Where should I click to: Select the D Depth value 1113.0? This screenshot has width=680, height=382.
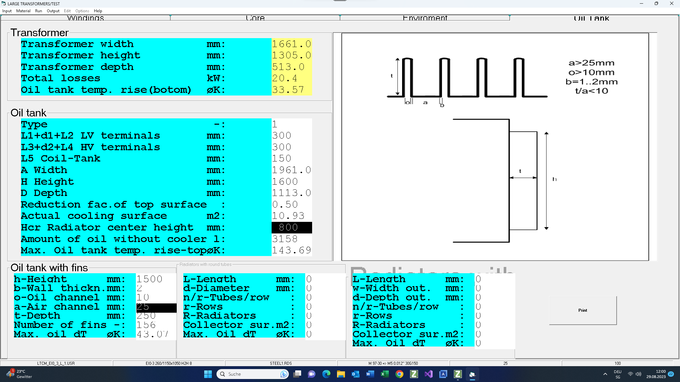coord(292,193)
